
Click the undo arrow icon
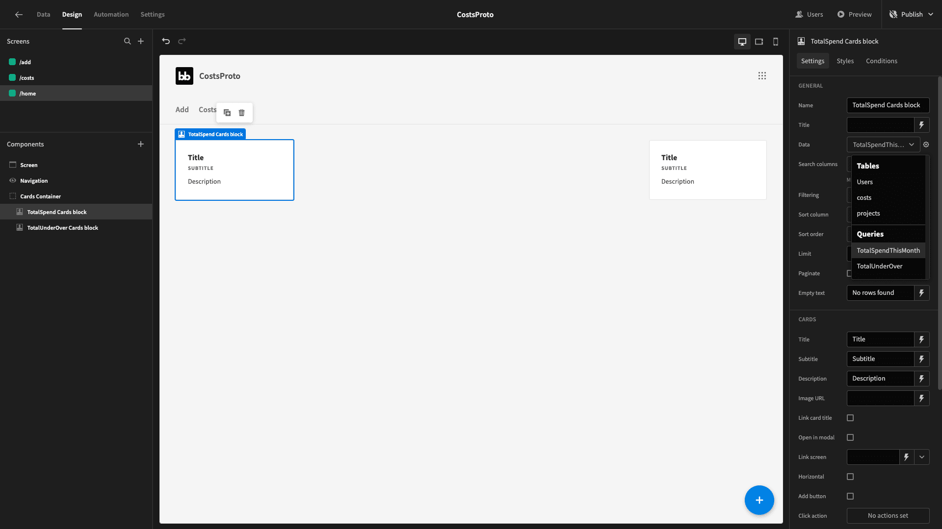[x=166, y=41]
